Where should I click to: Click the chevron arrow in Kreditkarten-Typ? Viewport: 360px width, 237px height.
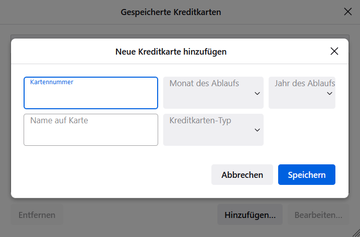click(x=257, y=130)
